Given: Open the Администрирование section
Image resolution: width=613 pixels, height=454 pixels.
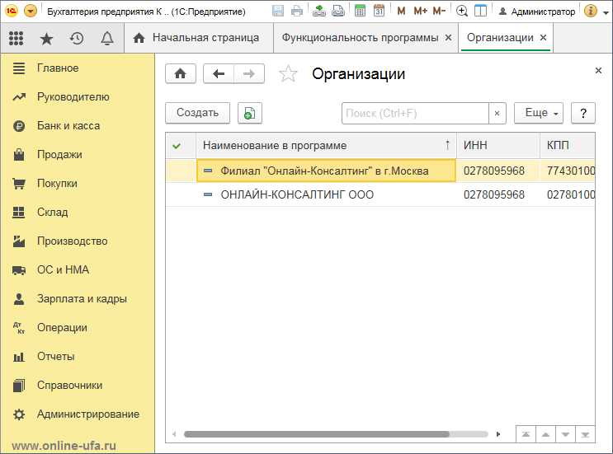Looking at the screenshot, I should point(88,414).
